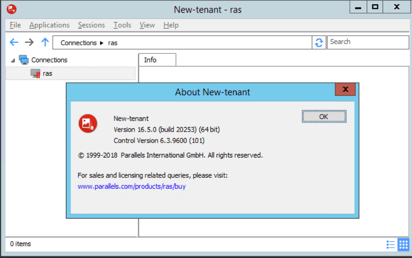Click the New-tenant product name in the dialog
The image size is (412, 258).
(131, 119)
